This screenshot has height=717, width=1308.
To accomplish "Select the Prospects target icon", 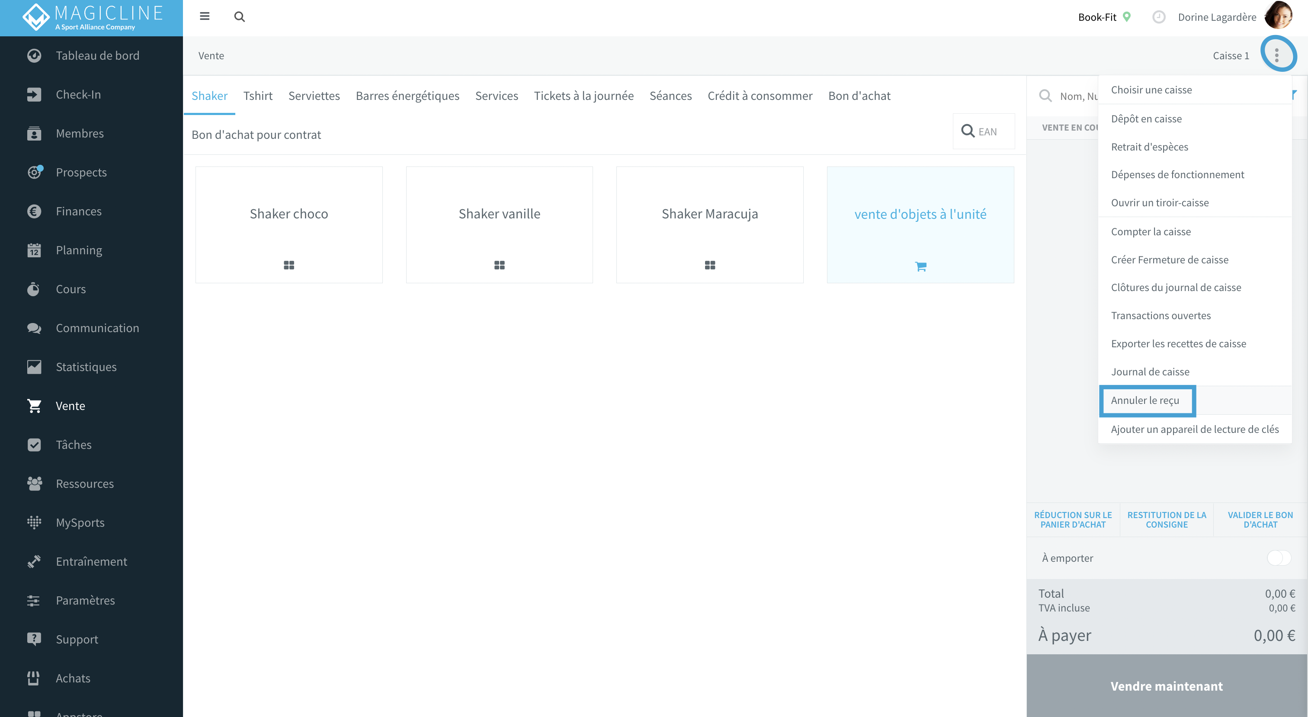I will tap(34, 172).
